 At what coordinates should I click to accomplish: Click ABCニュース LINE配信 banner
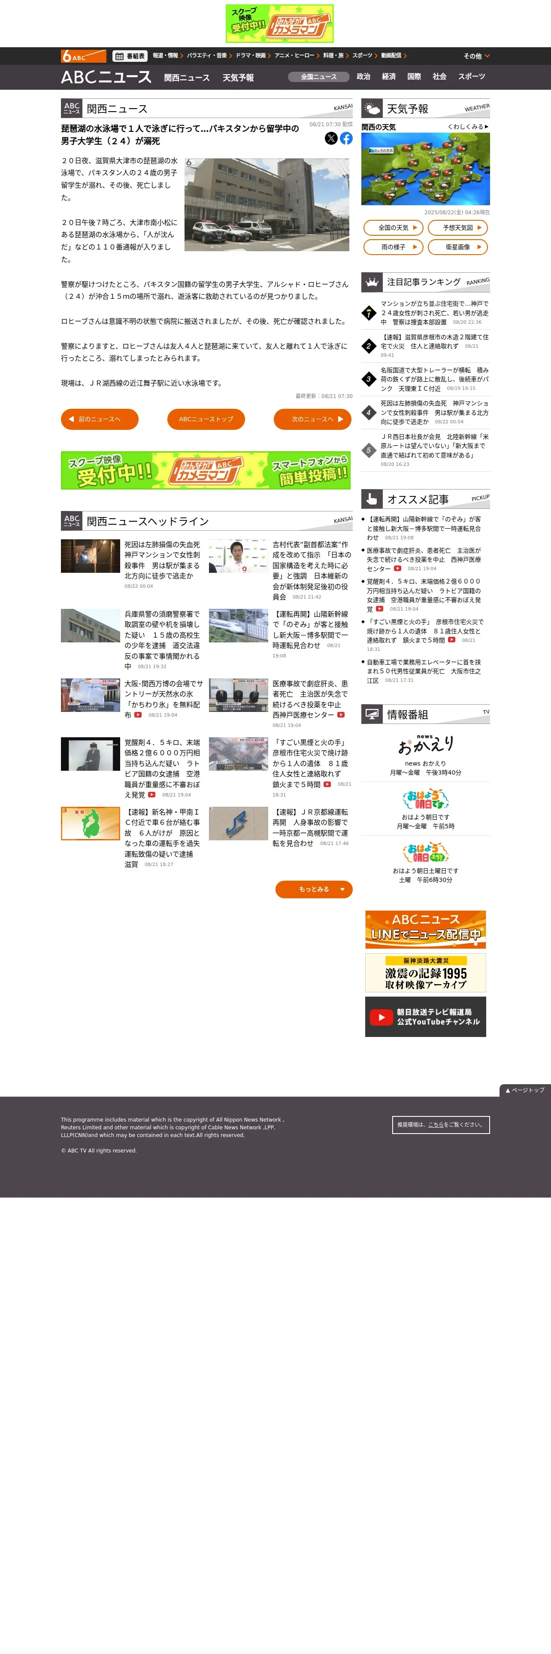425,929
